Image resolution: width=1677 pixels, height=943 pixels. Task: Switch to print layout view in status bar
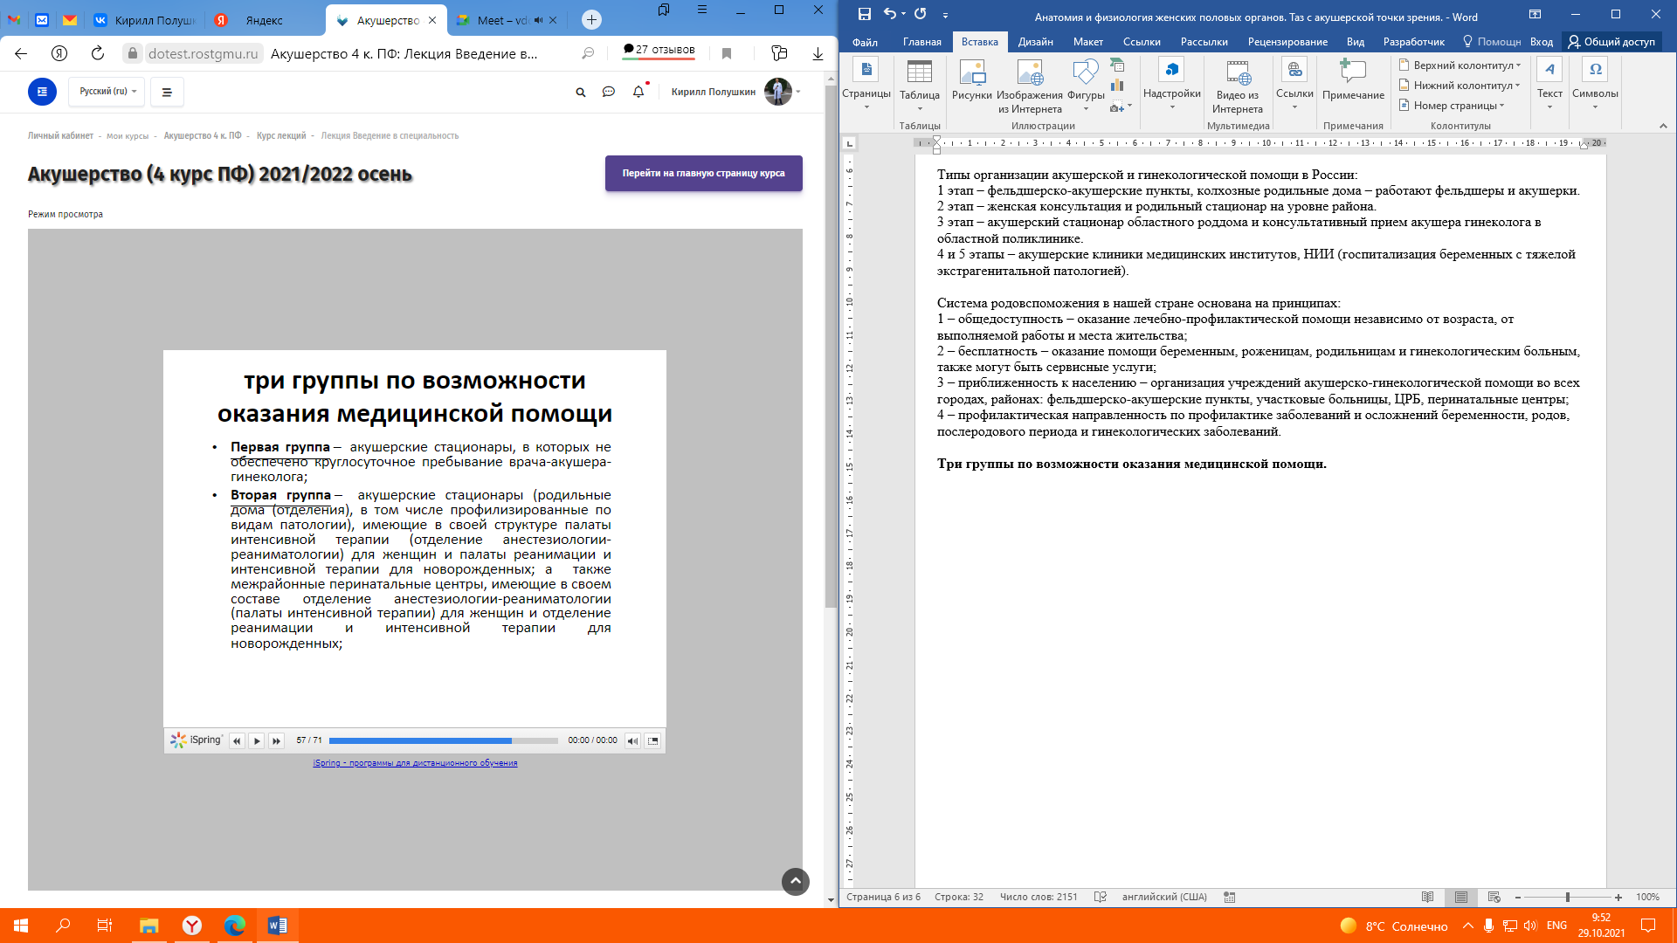(x=1461, y=897)
